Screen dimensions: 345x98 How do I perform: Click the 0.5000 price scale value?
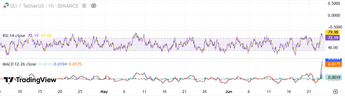pos(334,3)
